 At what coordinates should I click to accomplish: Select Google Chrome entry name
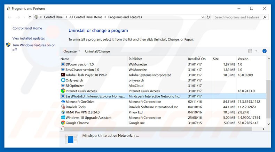tap(77, 123)
